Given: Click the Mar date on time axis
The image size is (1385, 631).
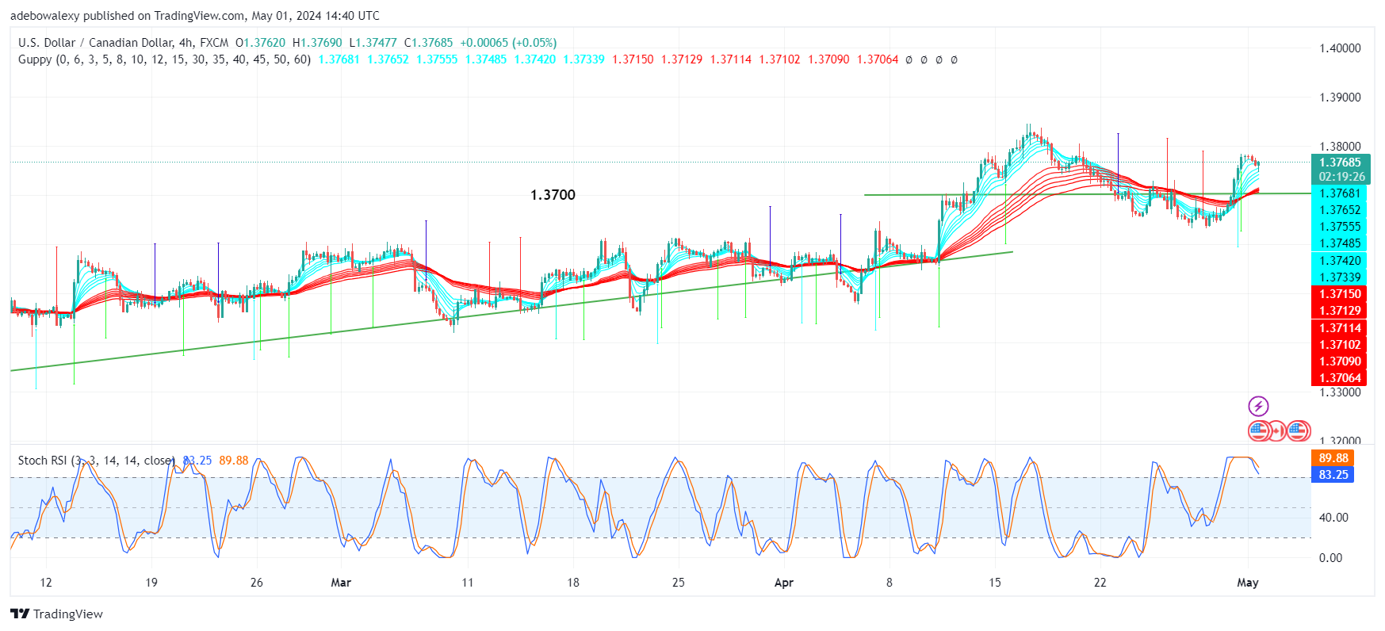Looking at the screenshot, I should click(341, 583).
